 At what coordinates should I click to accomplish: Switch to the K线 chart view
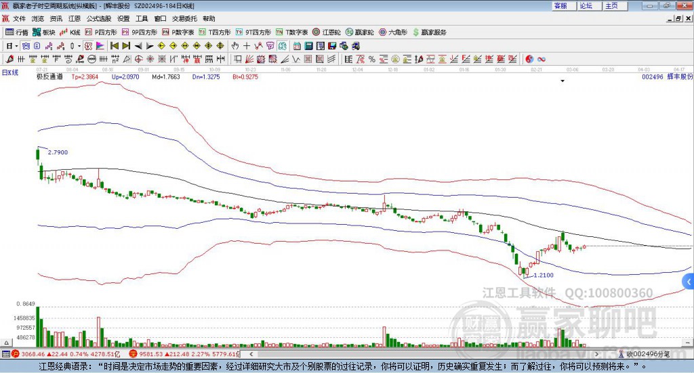pos(70,32)
